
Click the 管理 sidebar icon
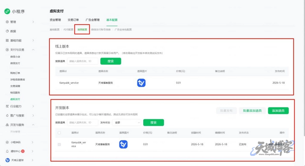[x=7, y=22]
